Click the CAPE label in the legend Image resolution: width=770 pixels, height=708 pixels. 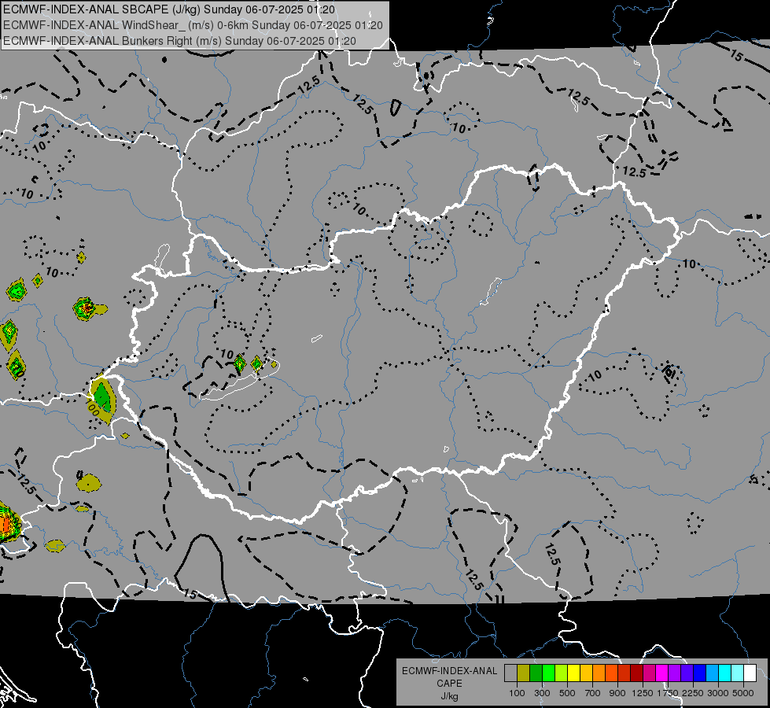449,684
